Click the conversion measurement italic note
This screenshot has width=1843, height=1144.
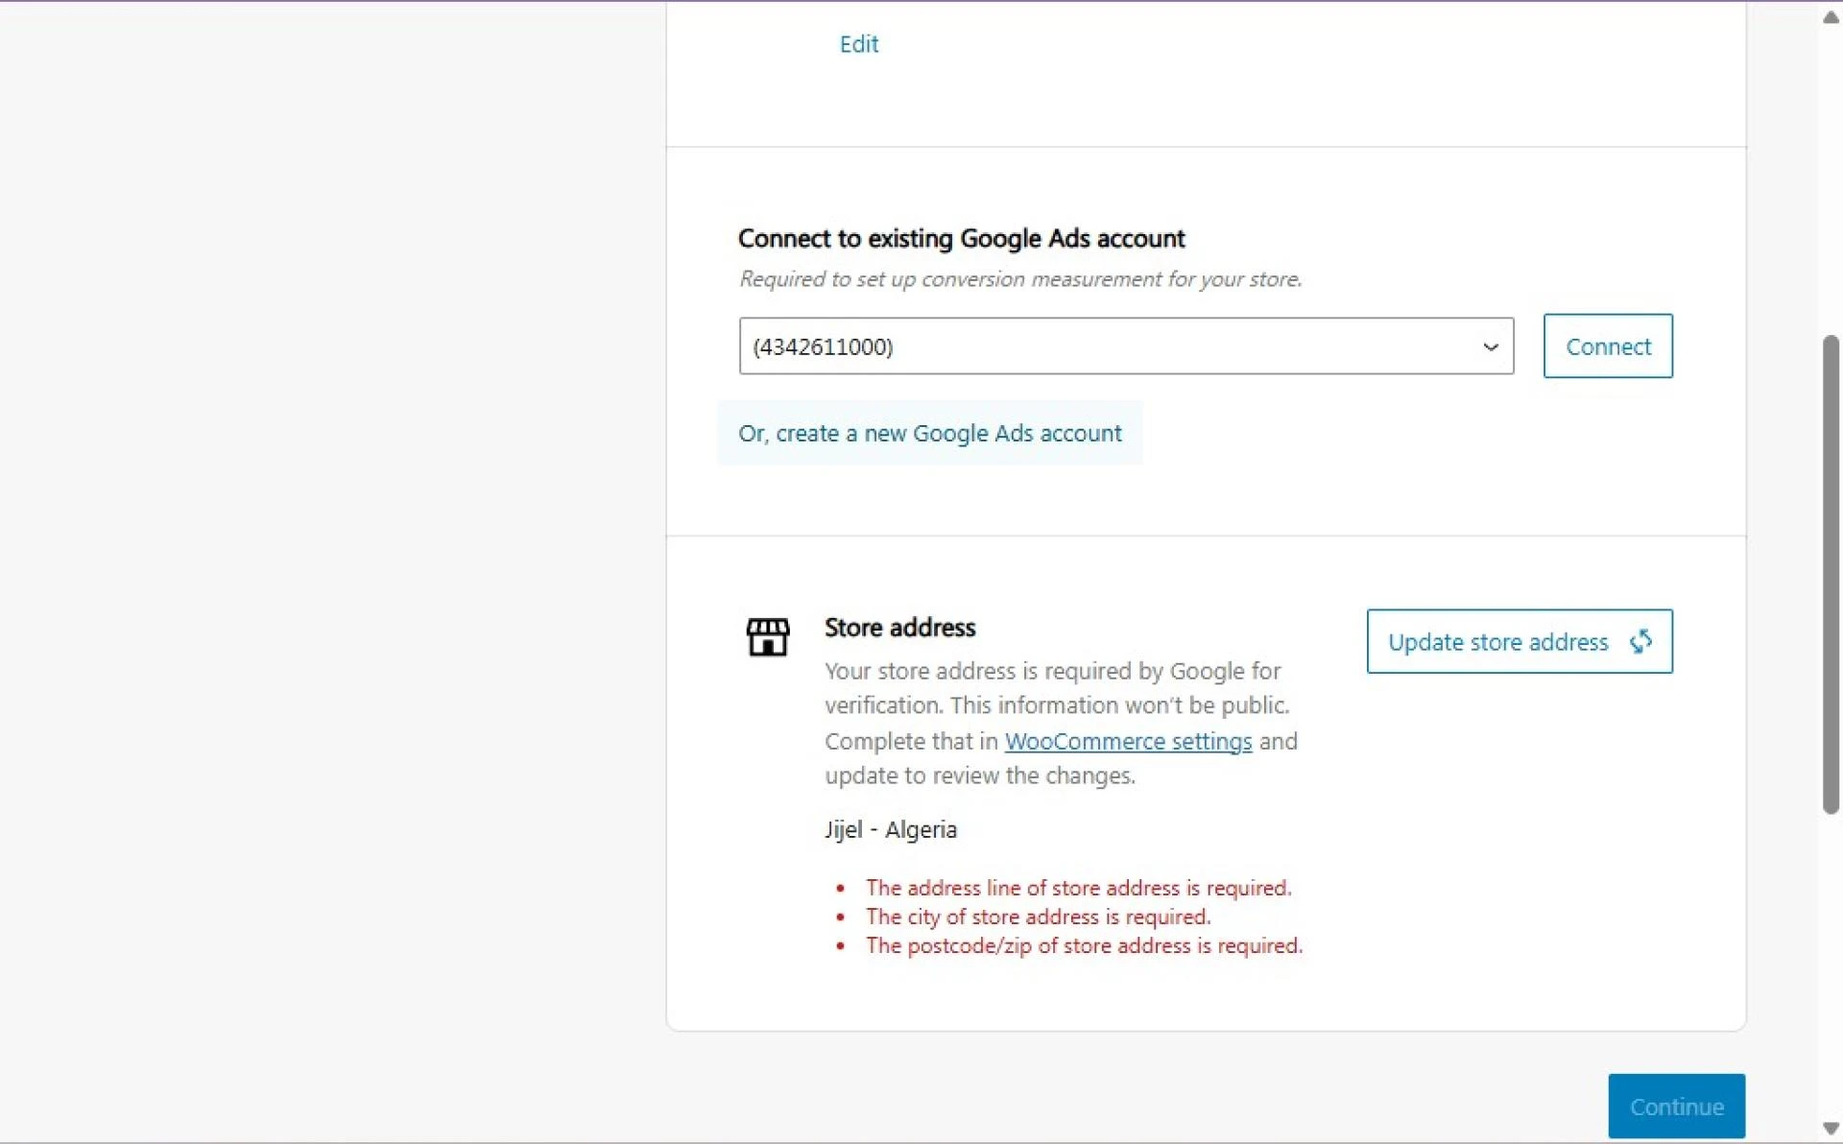coord(1019,279)
